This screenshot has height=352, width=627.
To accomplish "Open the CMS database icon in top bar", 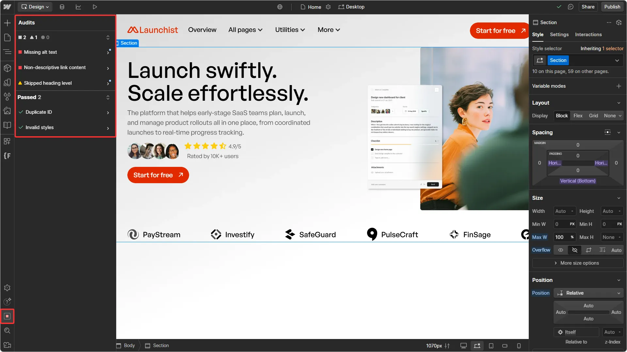I will click(62, 7).
